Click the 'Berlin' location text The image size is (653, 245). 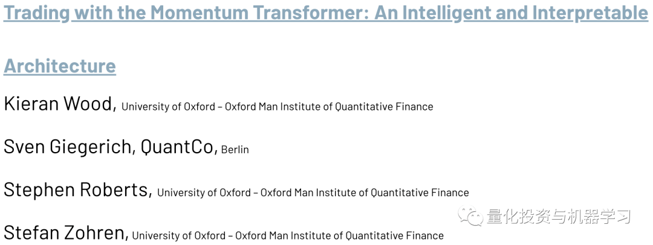(x=235, y=150)
